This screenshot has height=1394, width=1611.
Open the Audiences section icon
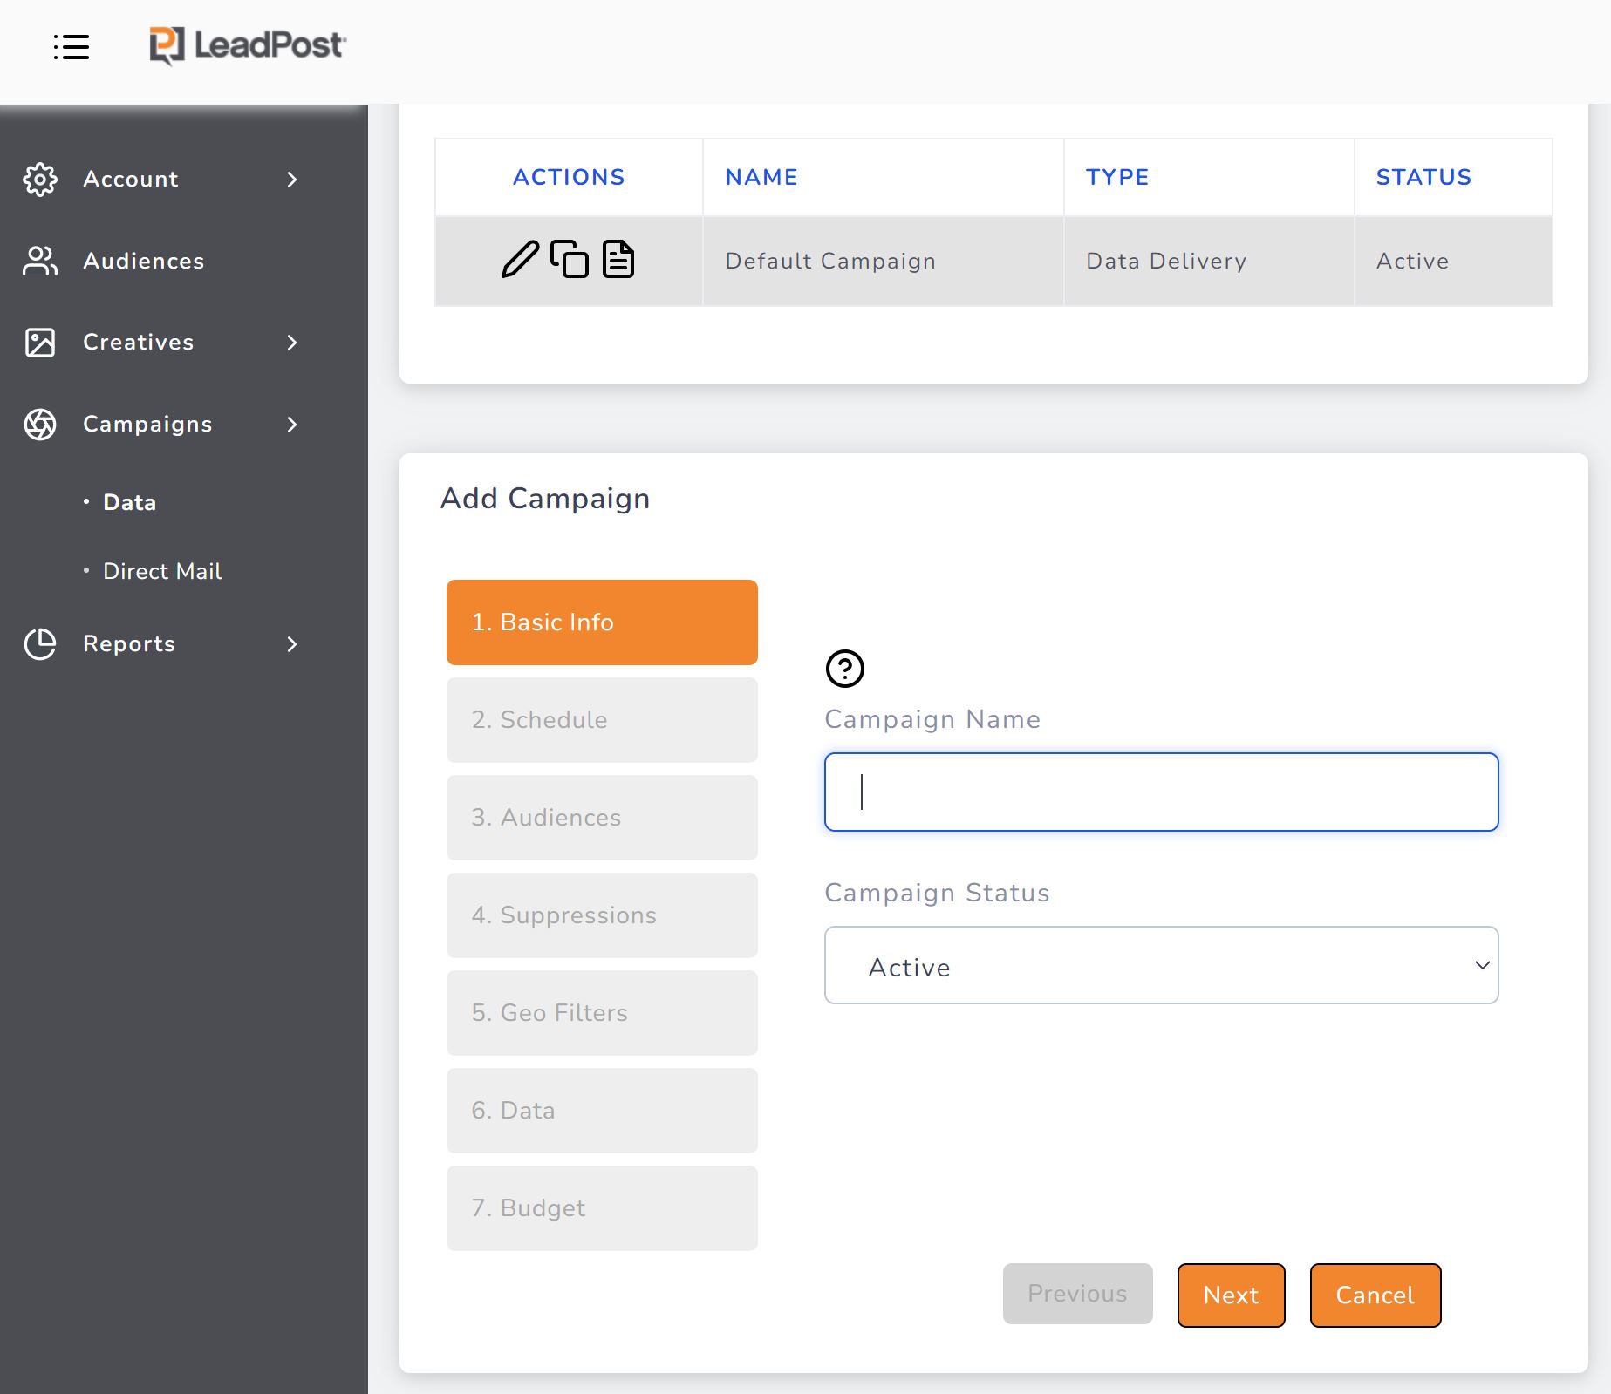pyautogui.click(x=39, y=261)
